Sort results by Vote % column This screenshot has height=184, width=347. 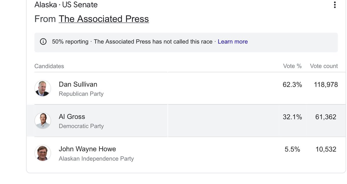[x=292, y=66]
